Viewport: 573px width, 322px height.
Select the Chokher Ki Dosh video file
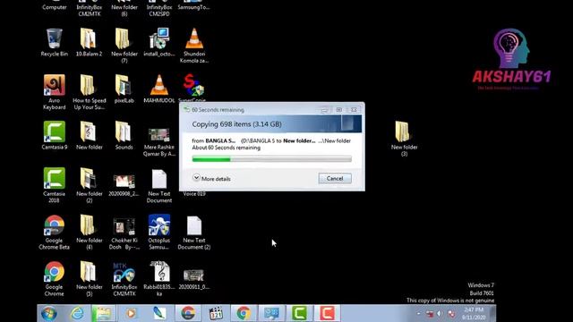tap(124, 234)
